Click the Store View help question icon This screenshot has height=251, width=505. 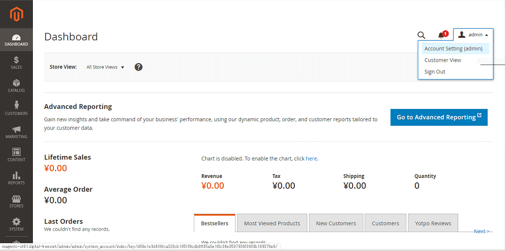[x=138, y=67]
